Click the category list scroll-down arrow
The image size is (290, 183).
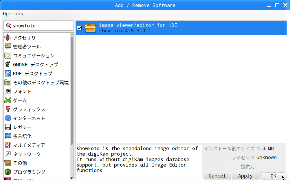[71, 178]
